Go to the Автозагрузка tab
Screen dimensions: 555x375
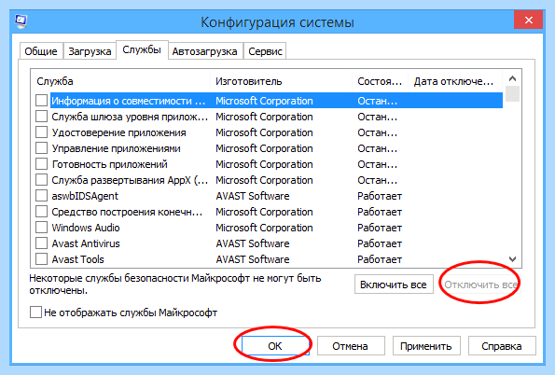tap(204, 51)
